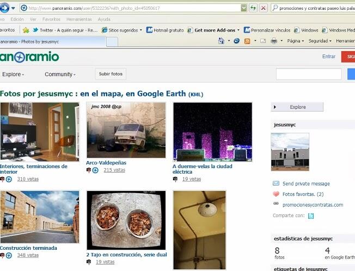Open Hotmail gratuito bookmark
Image resolution: width=355 pixels, height=271 pixels.
165,30
